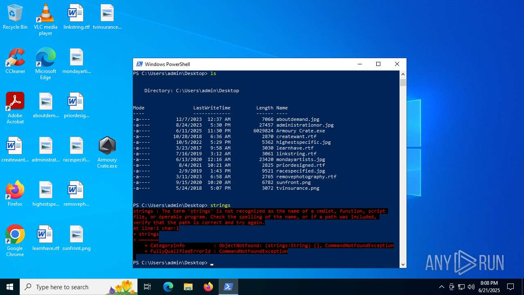
Task: Focus PowerShell taskbar button
Action: pyautogui.click(x=228, y=287)
